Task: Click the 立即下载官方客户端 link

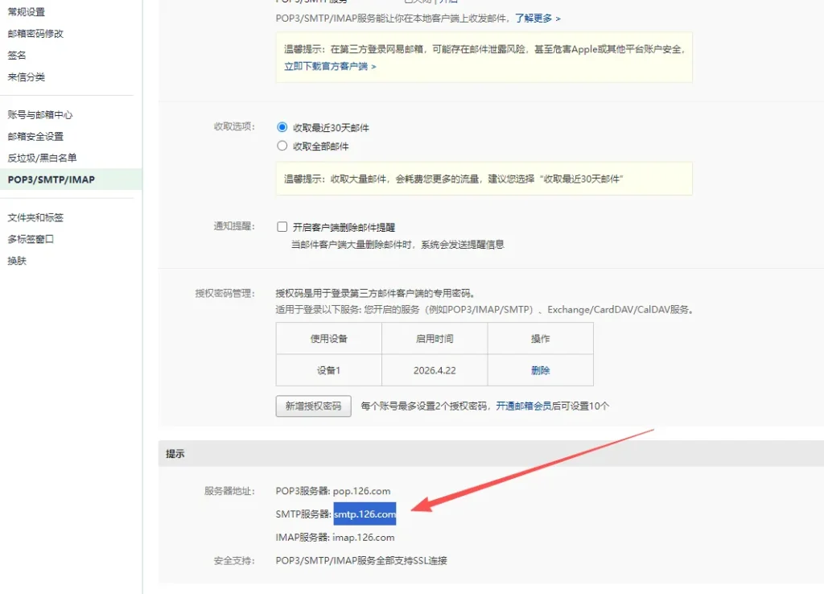Action: coord(329,66)
